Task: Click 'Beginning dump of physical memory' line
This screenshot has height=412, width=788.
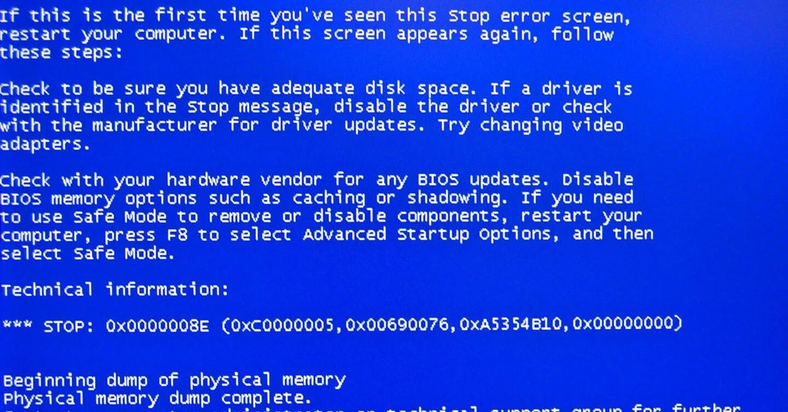Action: 175,380
